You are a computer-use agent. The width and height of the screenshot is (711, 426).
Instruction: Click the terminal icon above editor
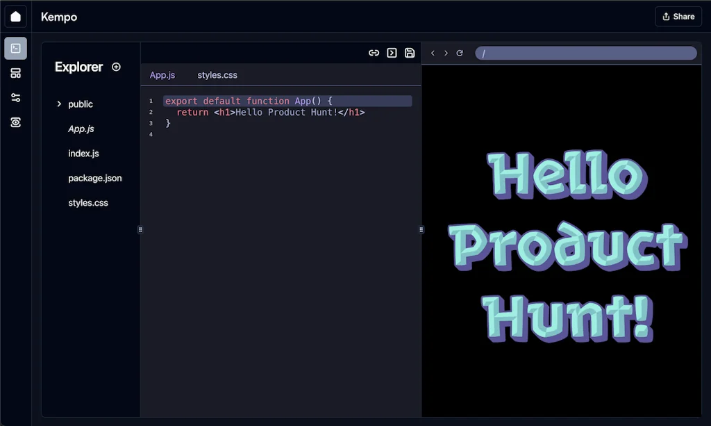point(392,53)
